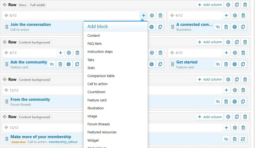The width and height of the screenshot is (255, 148).
Task: Open the membership_callout link
Action: pos(63,142)
